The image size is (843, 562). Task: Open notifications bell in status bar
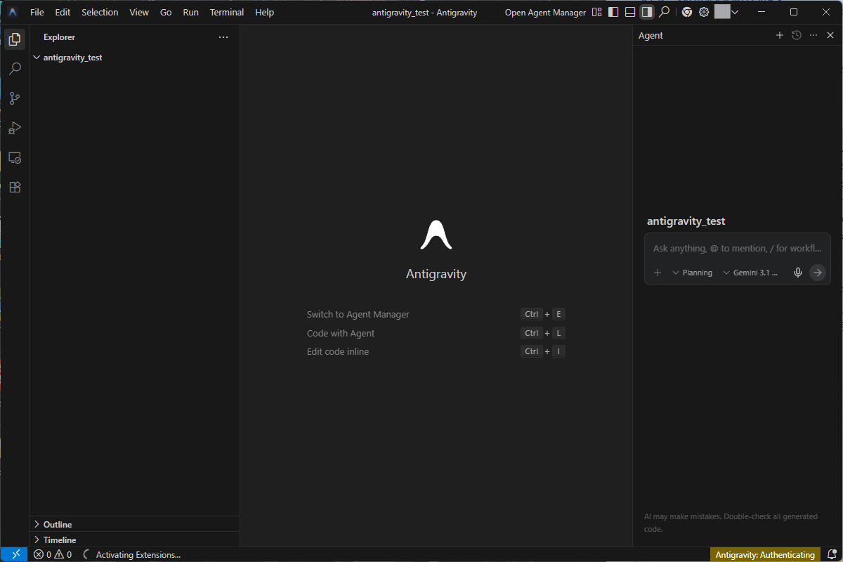pos(831,554)
